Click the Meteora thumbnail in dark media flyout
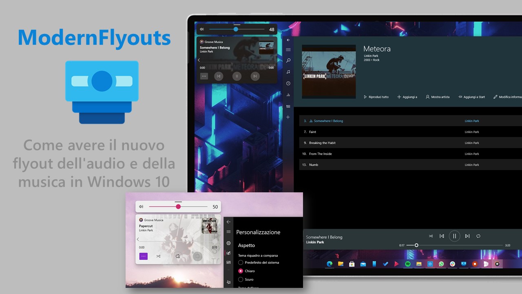Viewport: 522px width, 294px height. pyautogui.click(x=266, y=47)
